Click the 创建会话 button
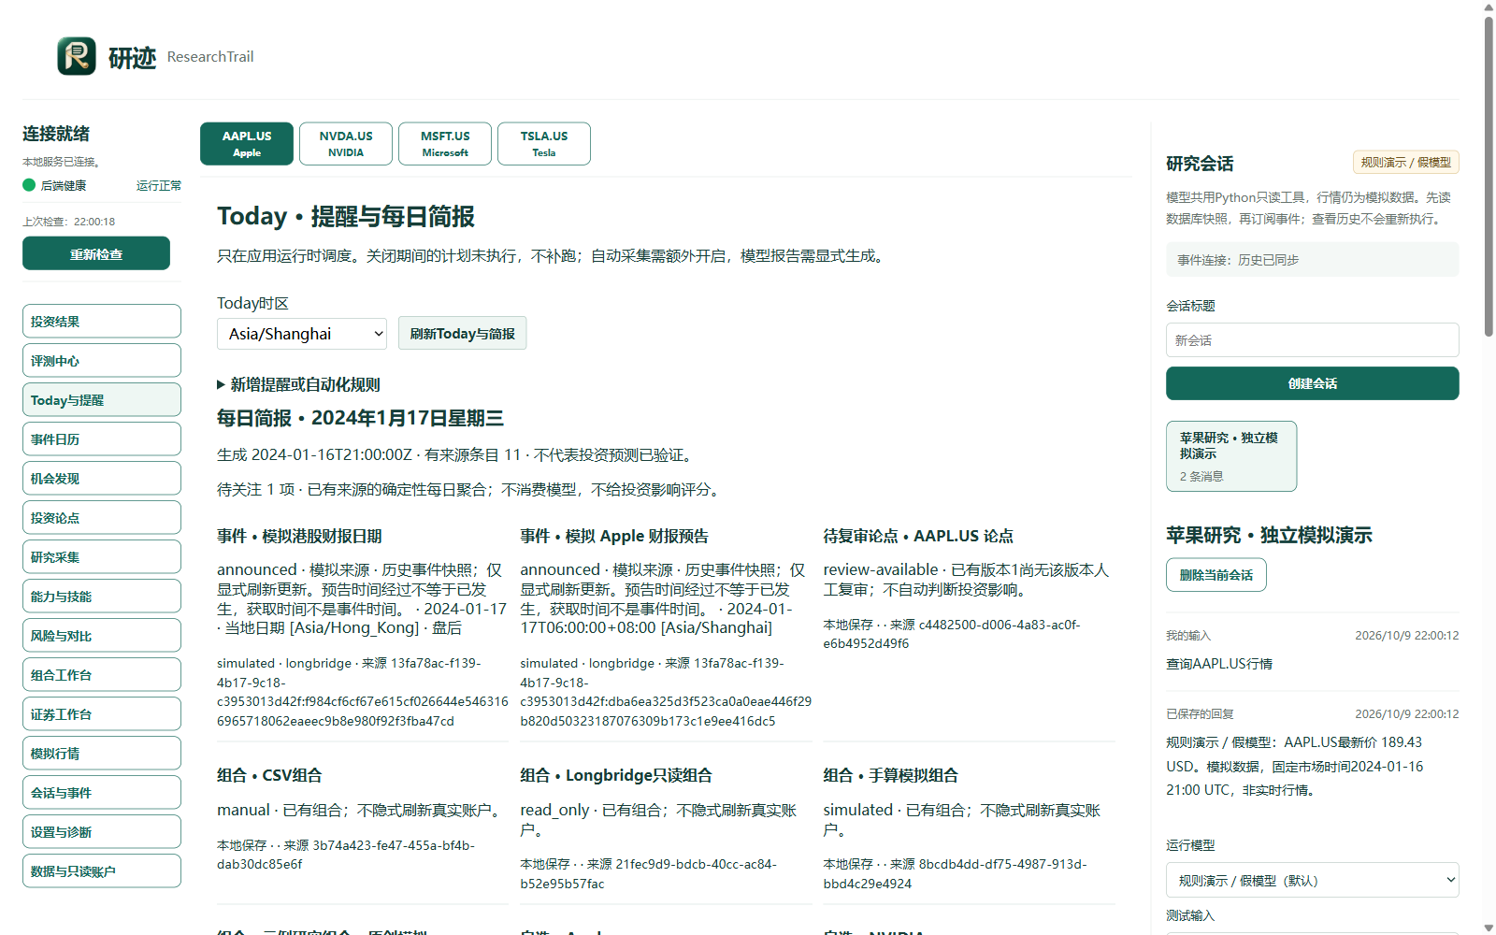The image size is (1496, 935). (x=1312, y=383)
